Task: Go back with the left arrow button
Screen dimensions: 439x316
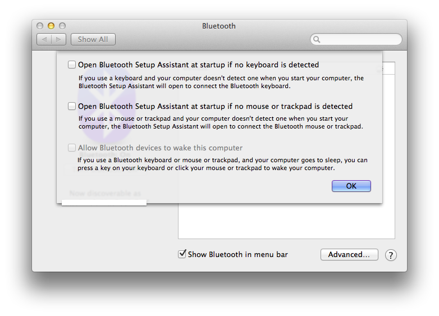Action: 44,39
